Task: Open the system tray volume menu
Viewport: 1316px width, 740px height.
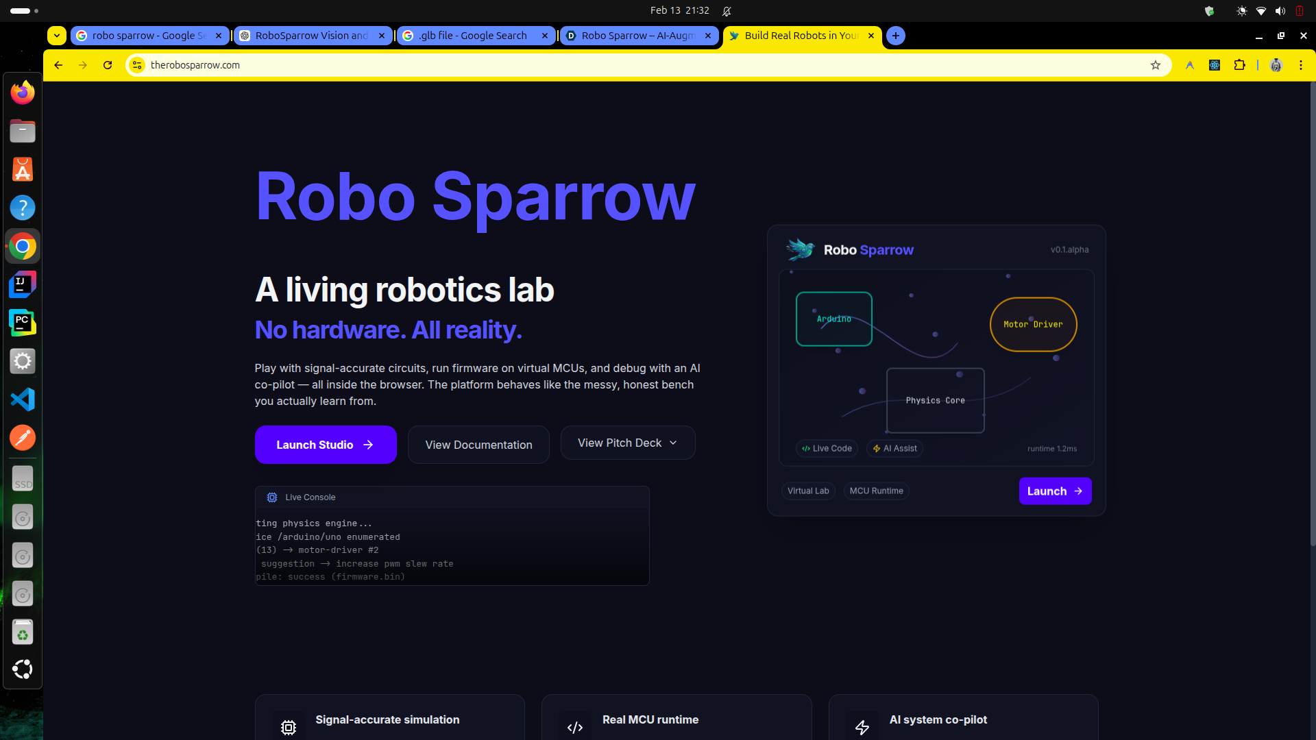Action: point(1280,11)
